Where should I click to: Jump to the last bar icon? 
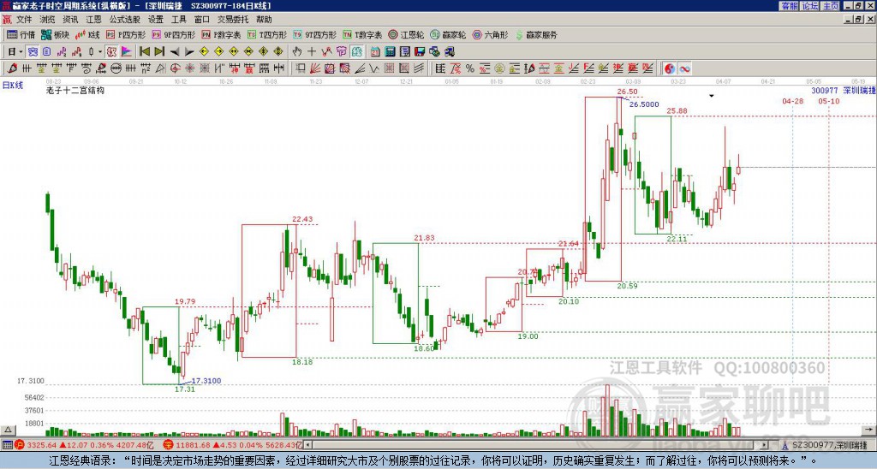coord(159,51)
